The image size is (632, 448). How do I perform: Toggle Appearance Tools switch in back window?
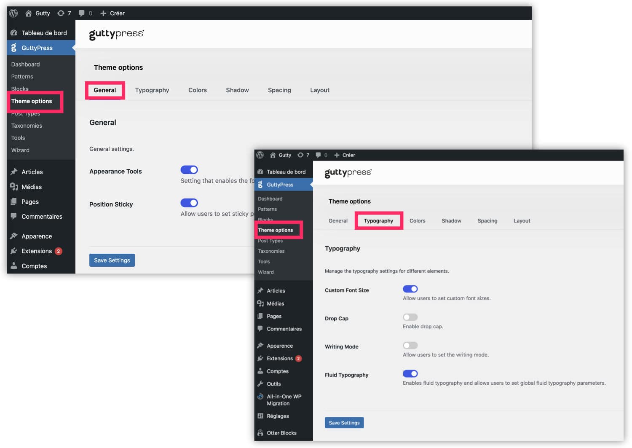[x=189, y=170]
